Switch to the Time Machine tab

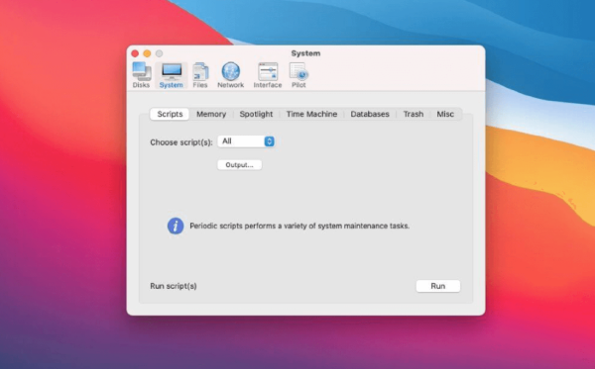311,114
